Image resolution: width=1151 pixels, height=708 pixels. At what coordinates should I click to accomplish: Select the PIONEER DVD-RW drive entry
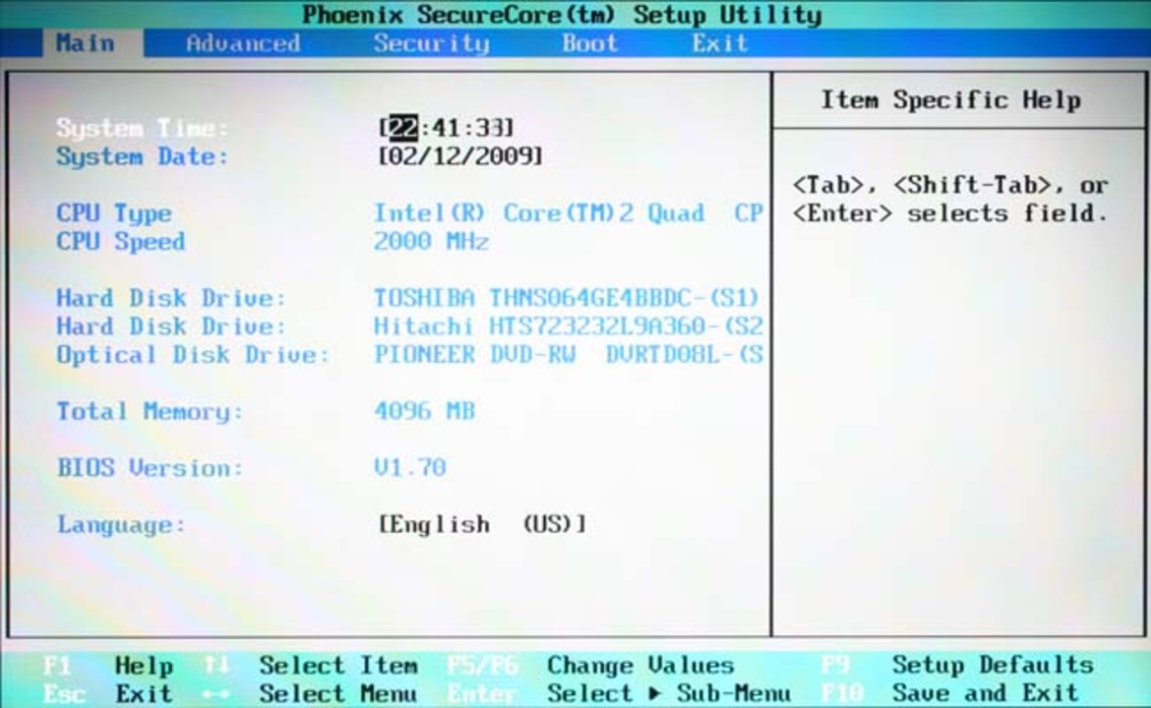(569, 355)
